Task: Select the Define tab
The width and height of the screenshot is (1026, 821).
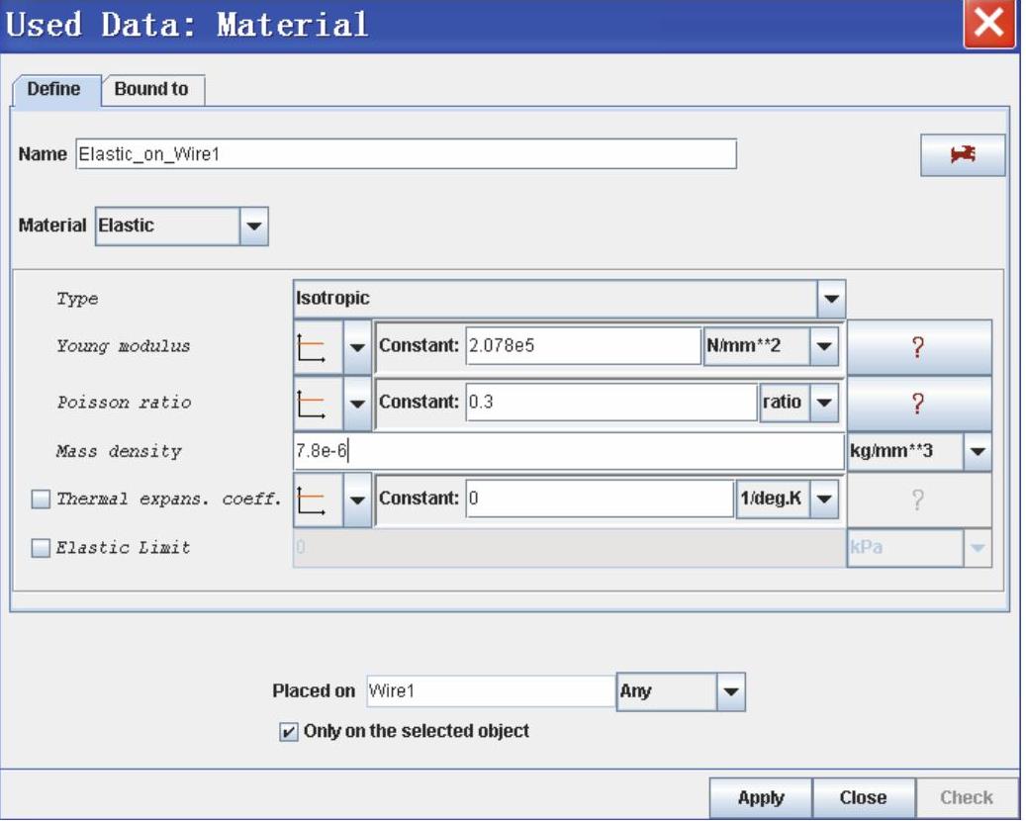Action: [54, 89]
